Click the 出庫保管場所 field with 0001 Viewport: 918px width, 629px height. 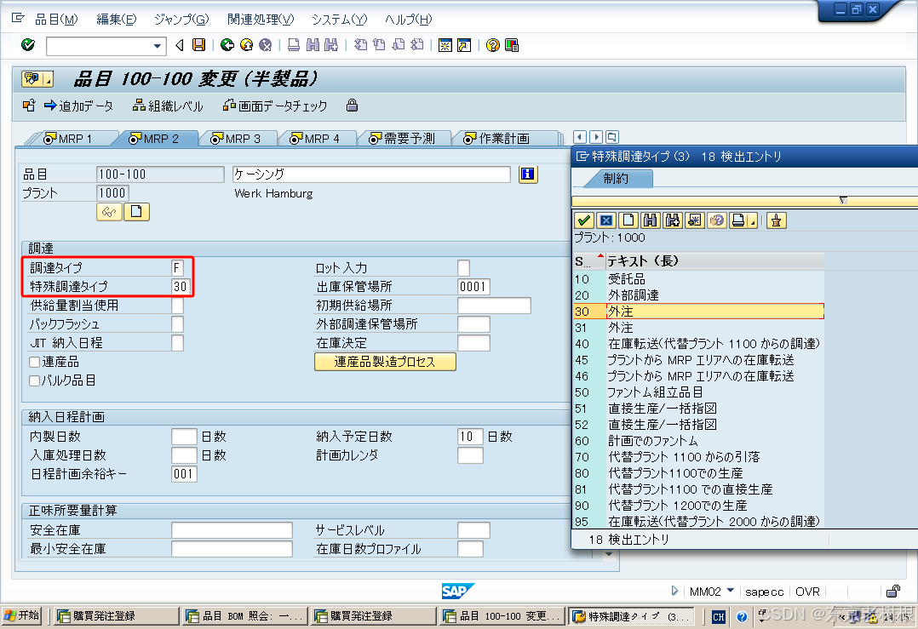tap(473, 287)
